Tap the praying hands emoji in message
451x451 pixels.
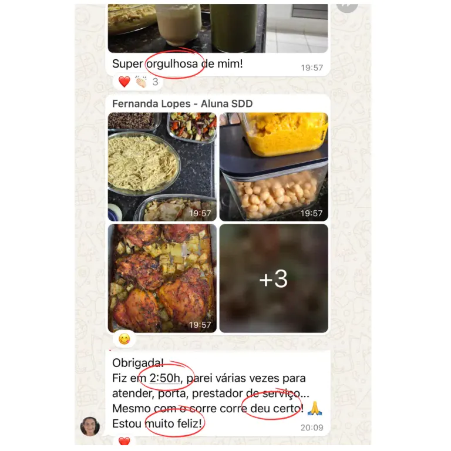click(315, 408)
